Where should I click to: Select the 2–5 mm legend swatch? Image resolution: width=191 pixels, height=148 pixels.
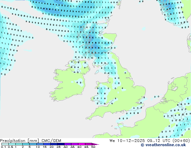point(26,144)
